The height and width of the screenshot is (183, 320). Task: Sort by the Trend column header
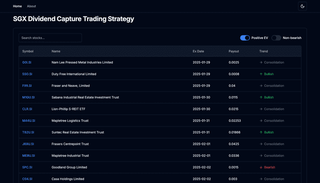click(263, 51)
